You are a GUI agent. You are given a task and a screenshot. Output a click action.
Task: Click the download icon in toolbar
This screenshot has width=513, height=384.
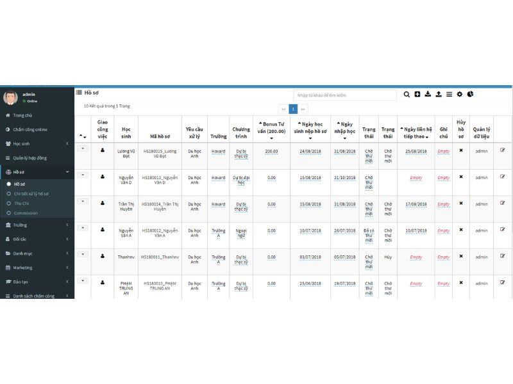(428, 94)
